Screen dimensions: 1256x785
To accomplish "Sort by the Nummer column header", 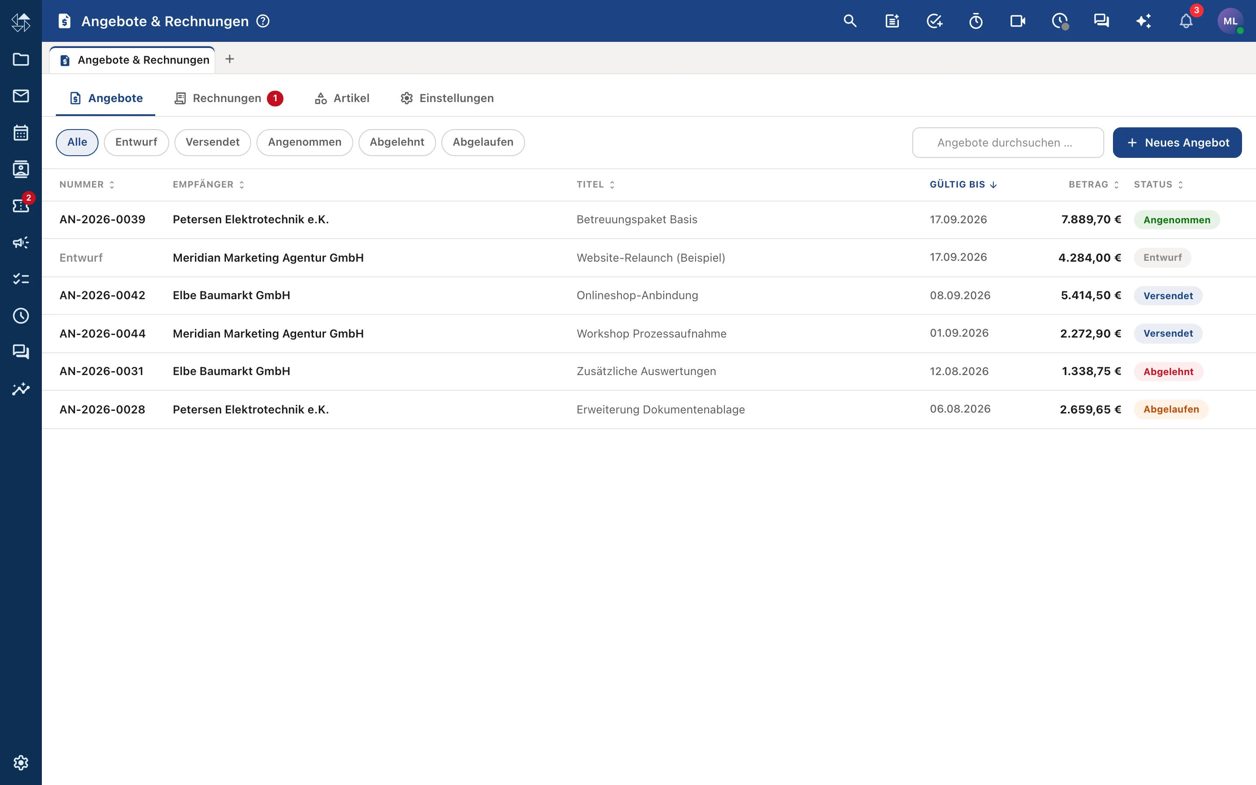I will tap(87, 185).
